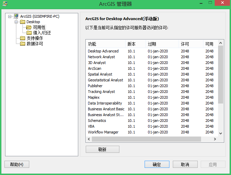
Task: Click the open folder icon beside 可用性
Action: point(29,27)
